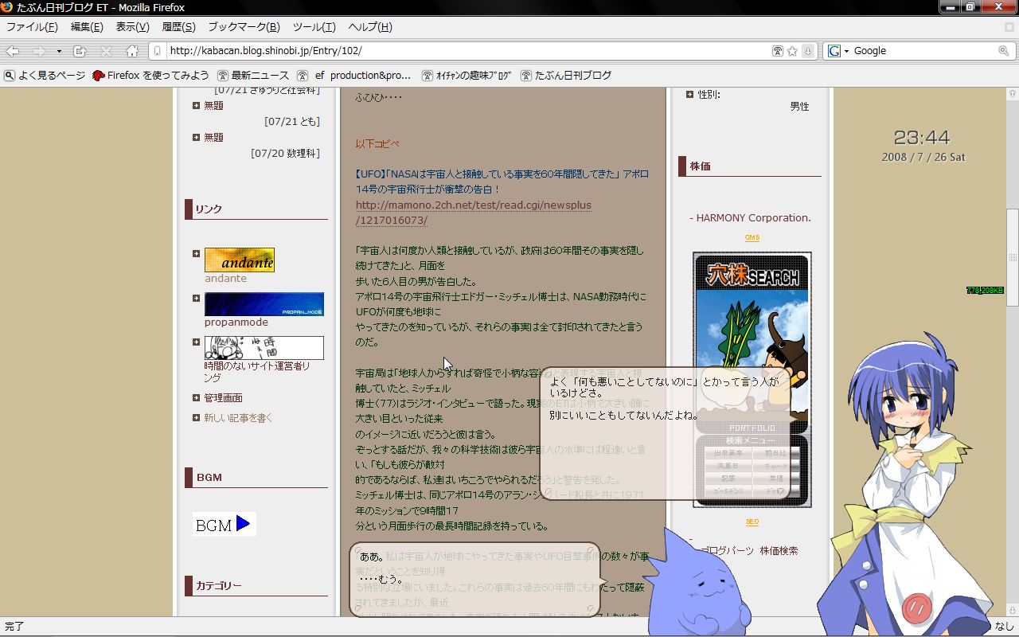The width and height of the screenshot is (1019, 637).
Task: Click the 完了 status bar text
Action: coord(15,627)
